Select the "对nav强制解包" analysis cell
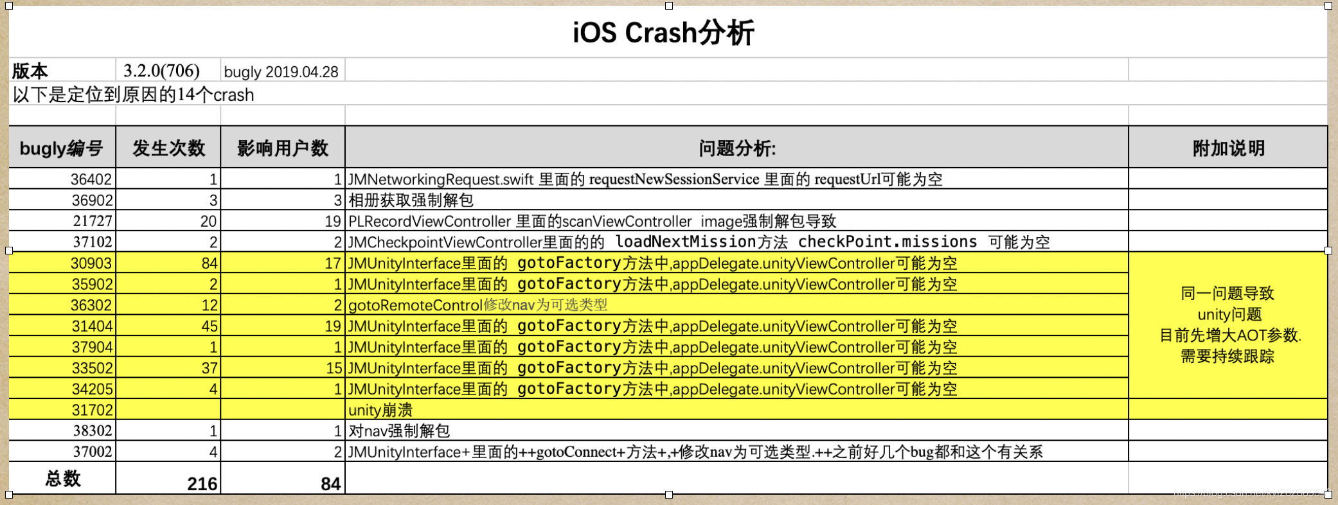Viewport: 1338px width, 505px height. pyautogui.click(x=736, y=430)
